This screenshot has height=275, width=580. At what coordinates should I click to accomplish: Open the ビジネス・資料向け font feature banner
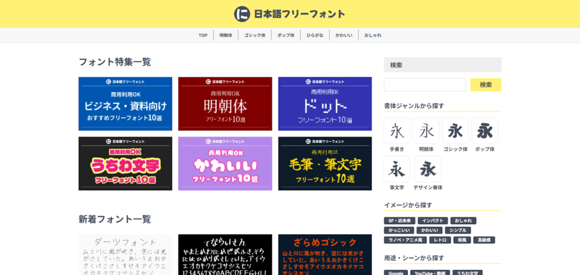pyautogui.click(x=125, y=104)
